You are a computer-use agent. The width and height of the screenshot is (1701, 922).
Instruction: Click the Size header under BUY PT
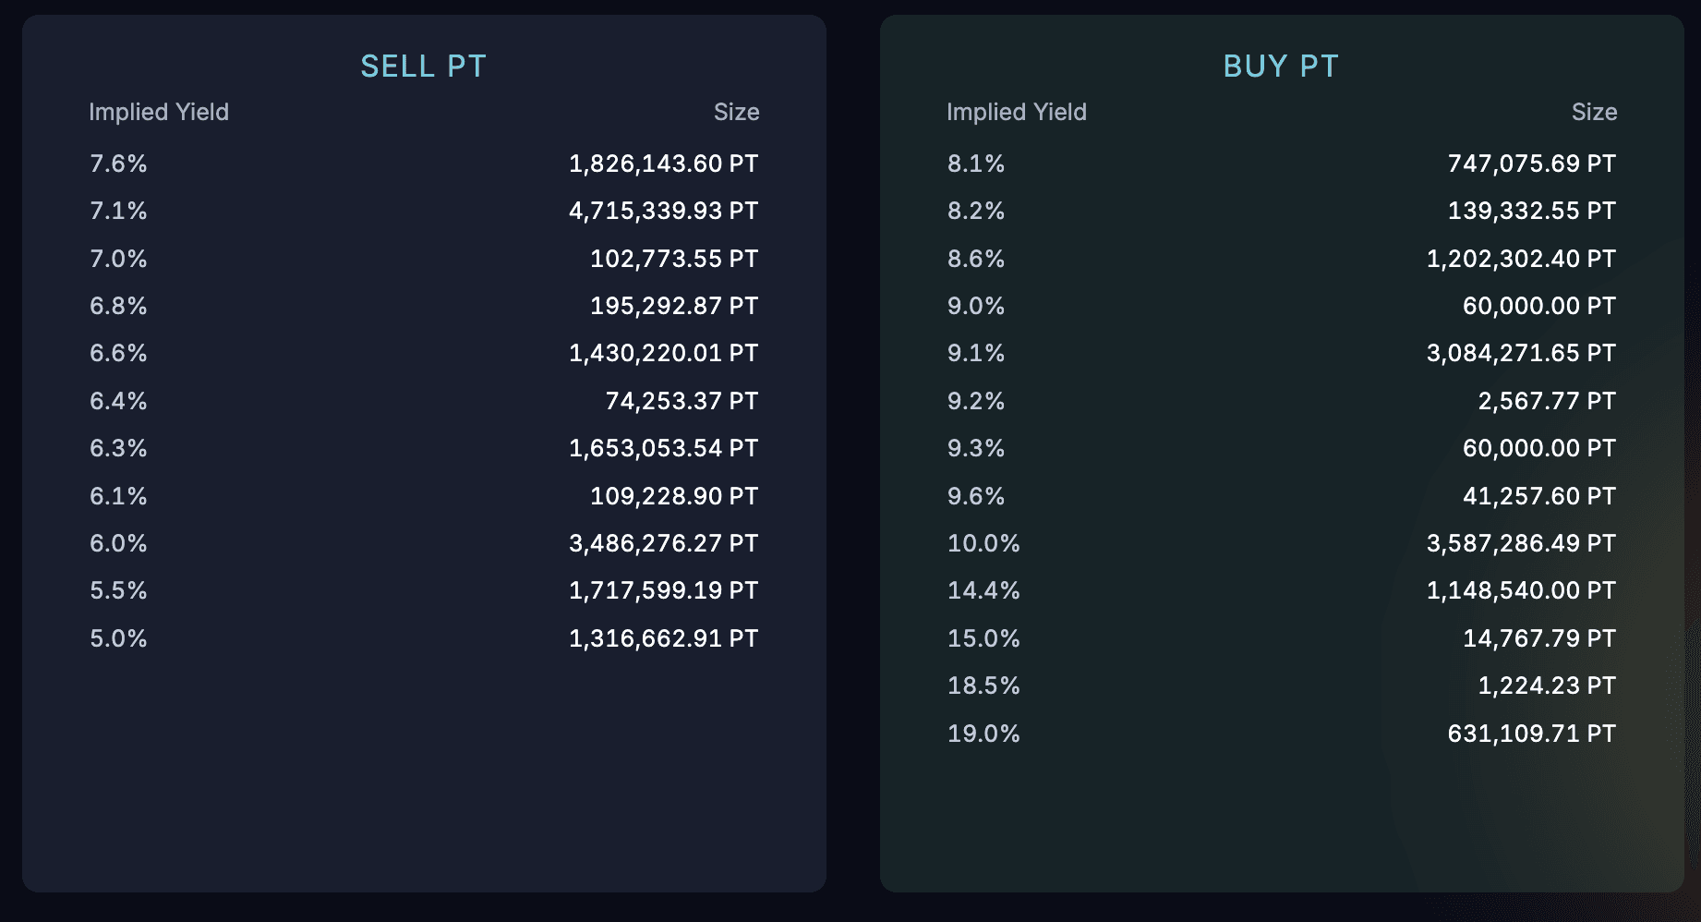point(1594,112)
